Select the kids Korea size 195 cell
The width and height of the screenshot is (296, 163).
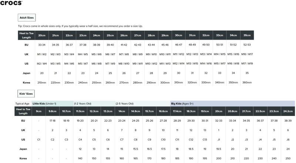point(205,159)
